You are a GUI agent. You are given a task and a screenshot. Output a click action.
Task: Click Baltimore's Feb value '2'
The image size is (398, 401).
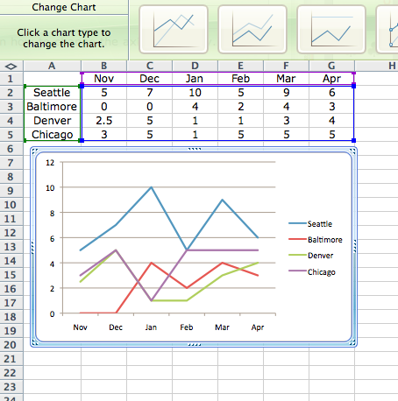pyautogui.click(x=240, y=107)
